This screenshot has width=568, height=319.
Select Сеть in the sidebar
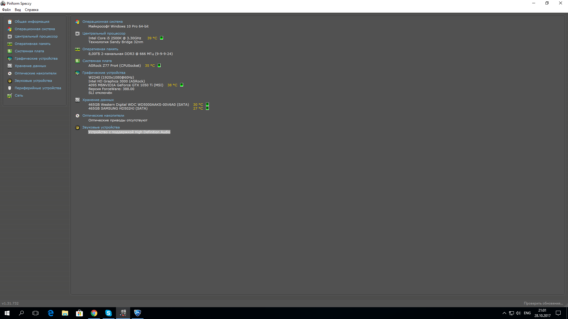click(x=19, y=95)
